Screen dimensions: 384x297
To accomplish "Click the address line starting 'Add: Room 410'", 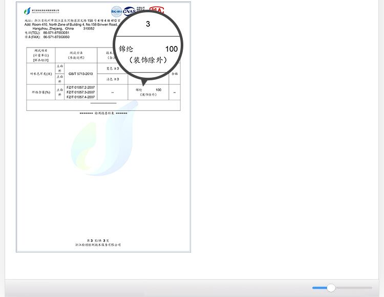I will tap(71, 25).
